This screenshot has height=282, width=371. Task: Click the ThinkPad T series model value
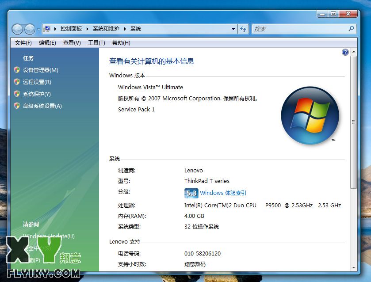point(207,181)
